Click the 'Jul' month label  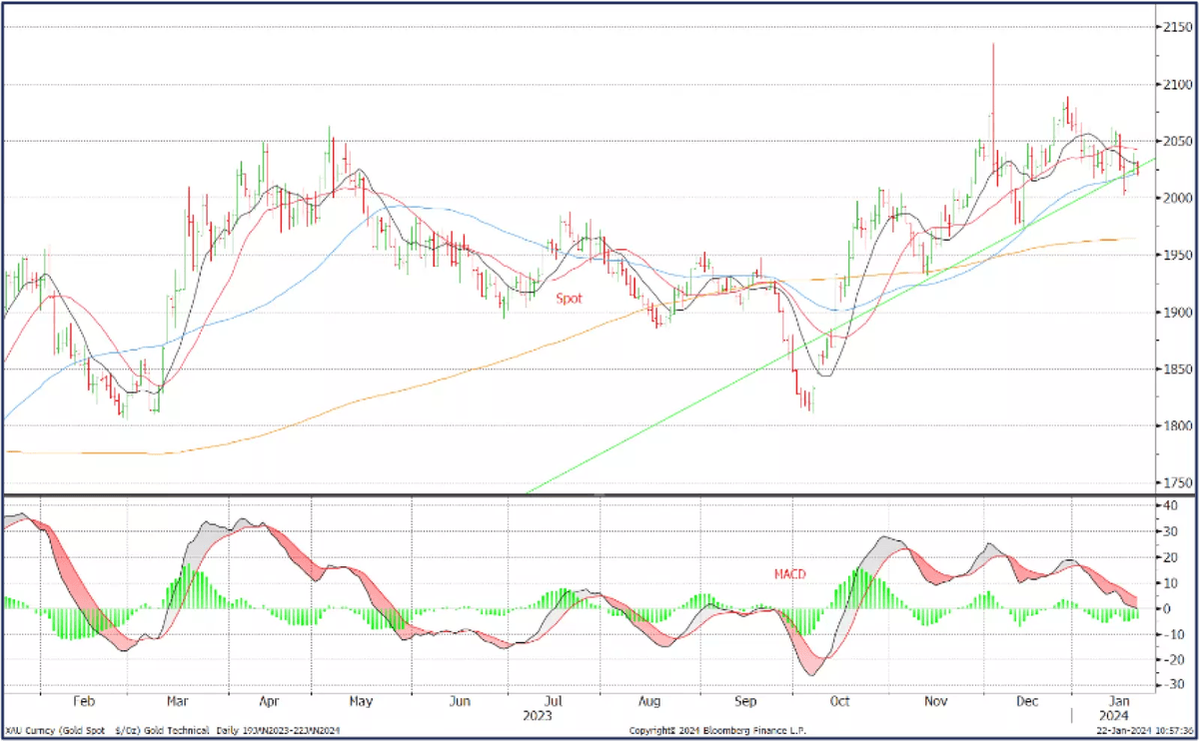coord(553,702)
